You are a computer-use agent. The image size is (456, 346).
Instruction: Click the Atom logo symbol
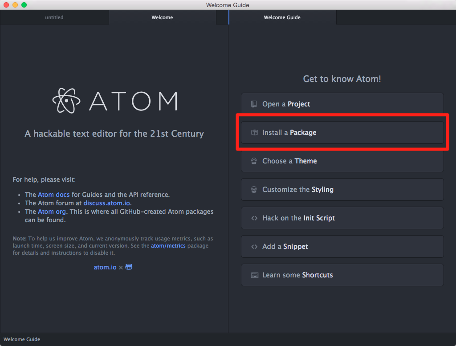click(66, 101)
